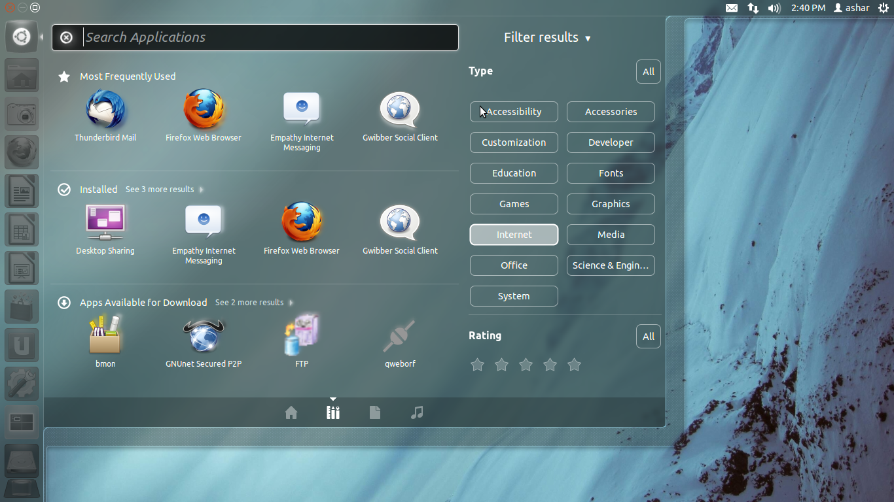The height and width of the screenshot is (502, 894).
Task: Toggle the Internet category filter off
Action: click(514, 235)
